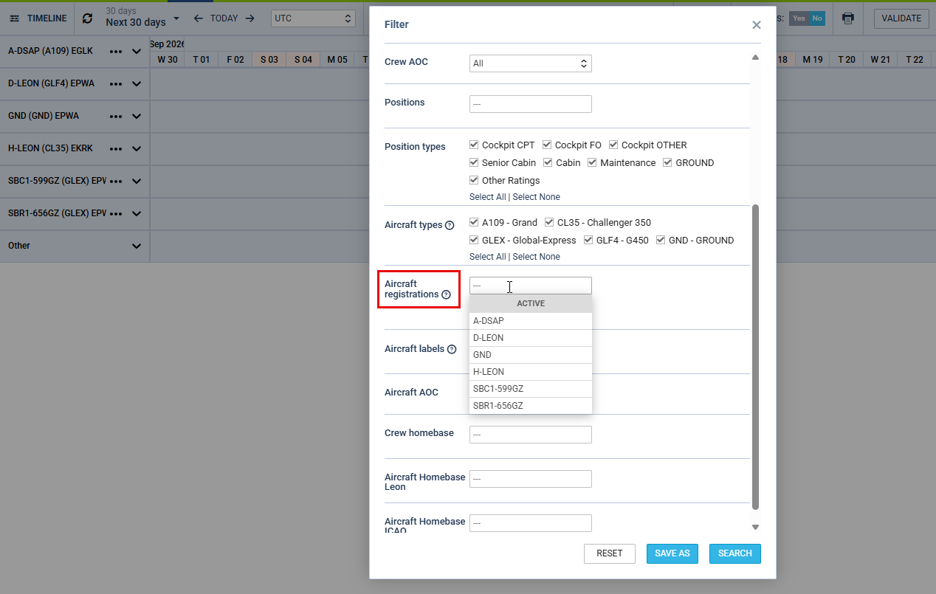Click the print icon

pos(848,18)
